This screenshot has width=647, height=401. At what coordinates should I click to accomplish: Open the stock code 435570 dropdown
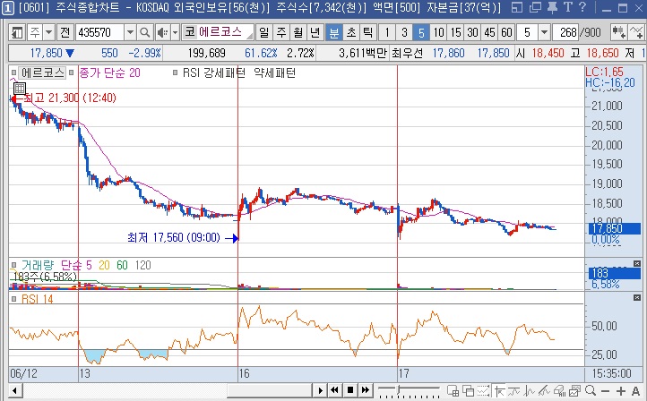pos(130,32)
